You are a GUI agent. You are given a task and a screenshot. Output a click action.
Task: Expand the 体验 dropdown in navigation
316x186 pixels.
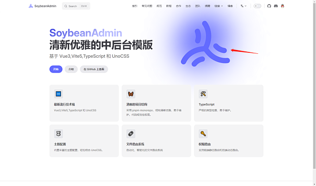click(219, 6)
